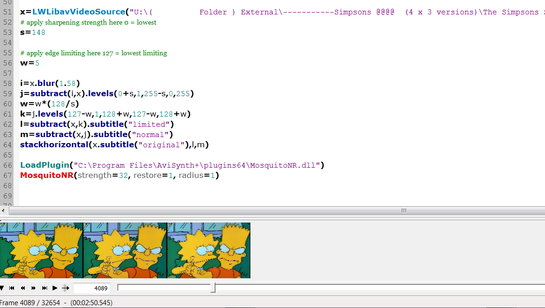Jump to the last frame button
The image size is (545, 308).
pos(45,288)
